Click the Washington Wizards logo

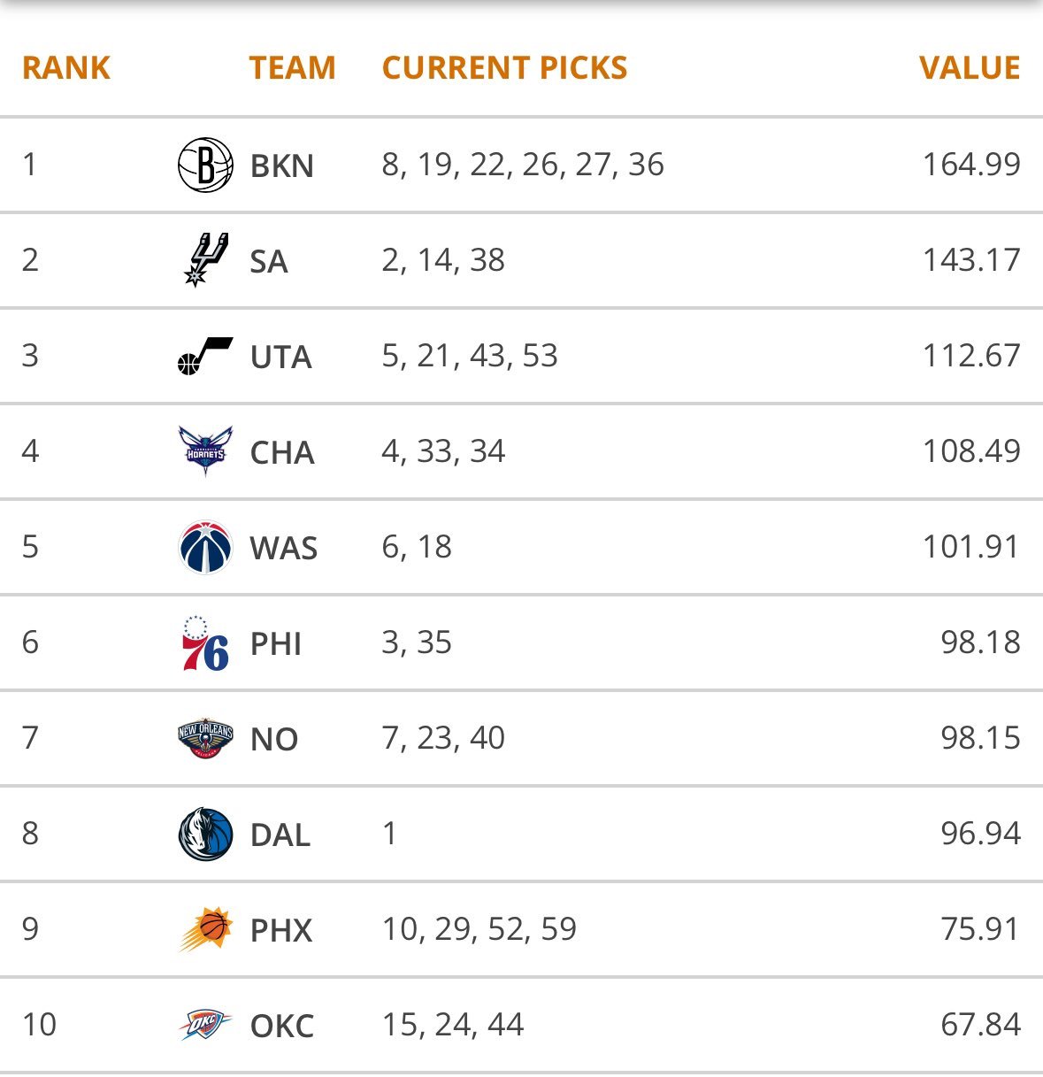point(205,547)
